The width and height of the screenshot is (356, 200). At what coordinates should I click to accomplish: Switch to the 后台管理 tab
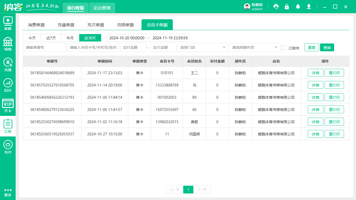(x=102, y=8)
